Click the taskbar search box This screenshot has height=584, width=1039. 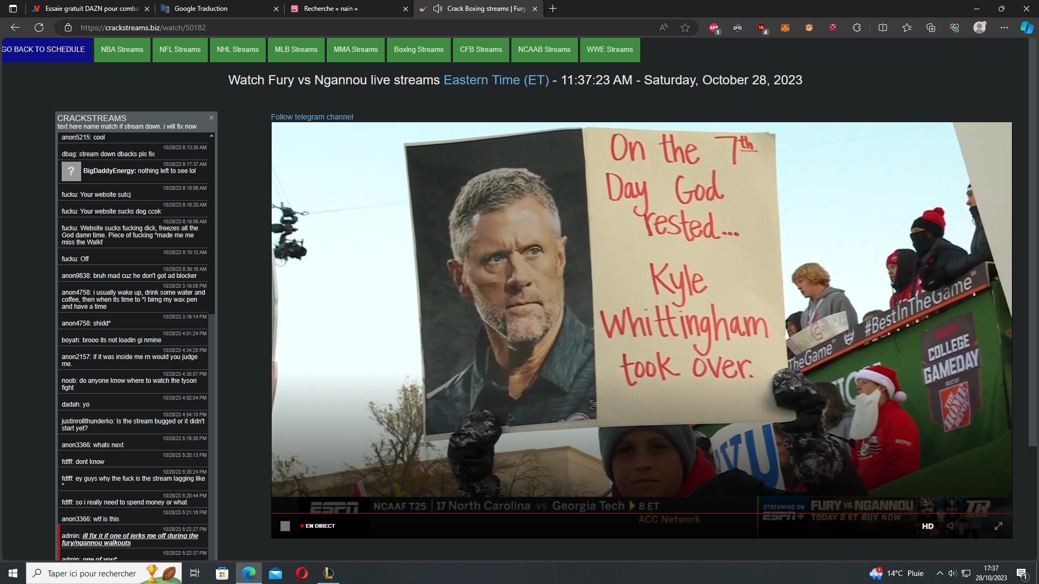click(x=103, y=573)
